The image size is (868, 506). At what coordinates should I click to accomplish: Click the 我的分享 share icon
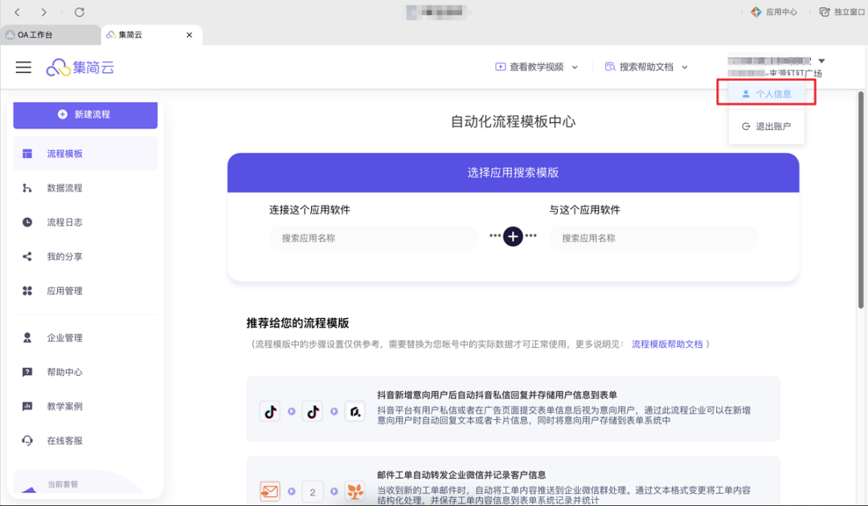click(x=27, y=256)
